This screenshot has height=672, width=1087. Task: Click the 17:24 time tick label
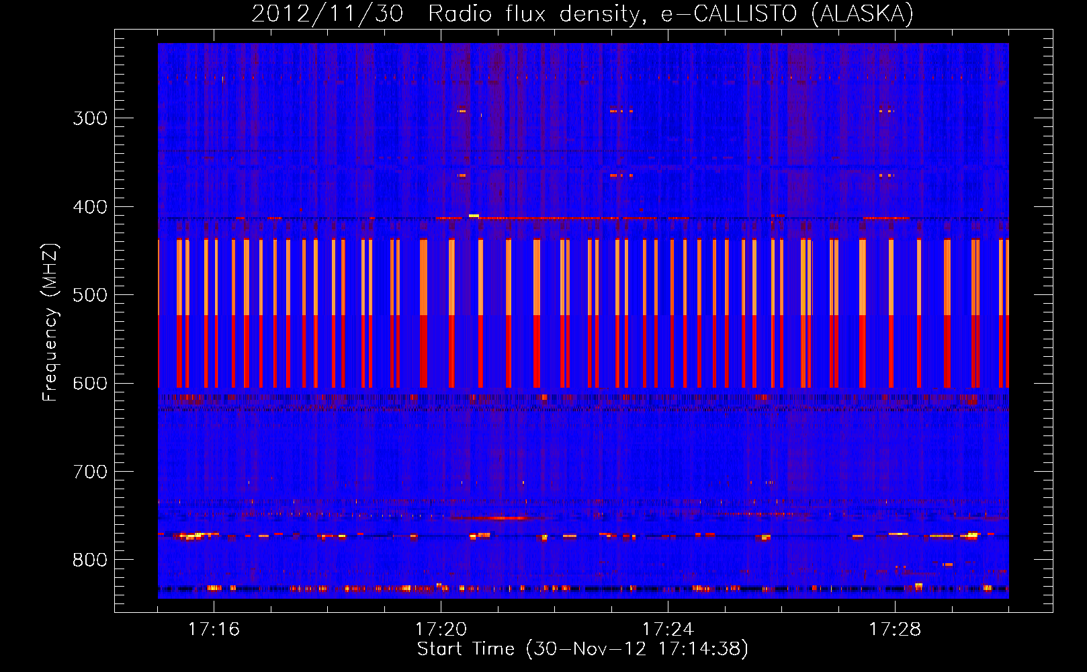pos(668,629)
